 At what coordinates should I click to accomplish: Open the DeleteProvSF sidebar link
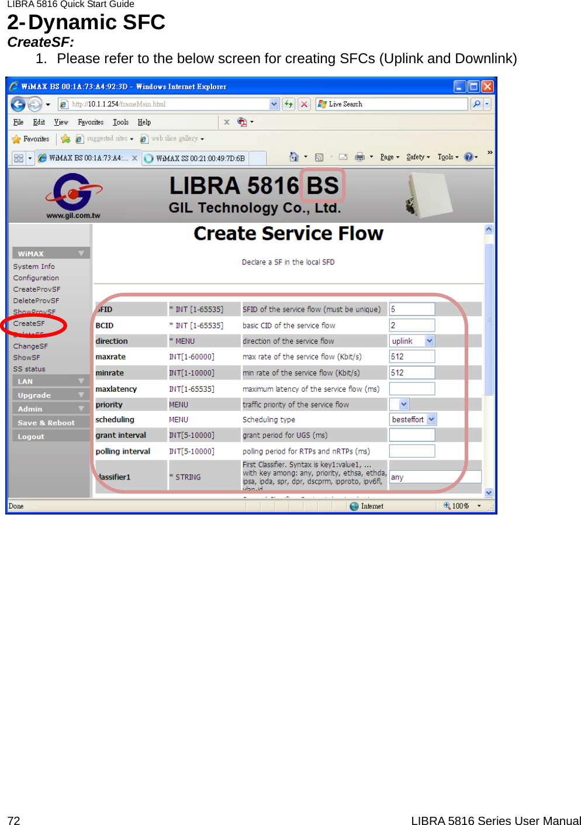click(36, 301)
